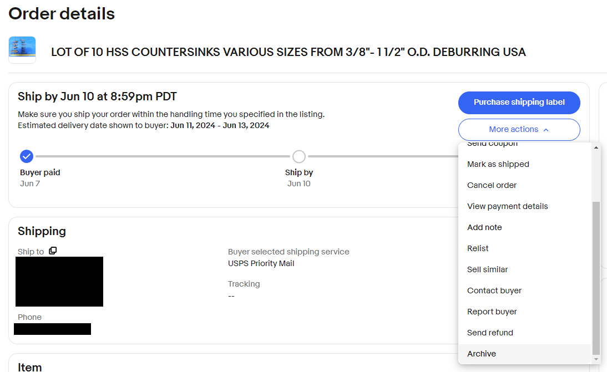Select Mark as shipped from the menu
This screenshot has width=607, height=372.
[498, 164]
